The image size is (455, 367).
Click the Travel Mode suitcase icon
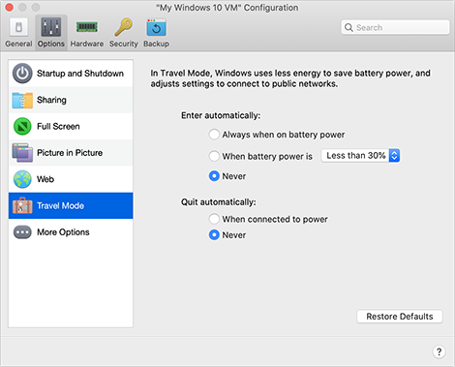22,205
